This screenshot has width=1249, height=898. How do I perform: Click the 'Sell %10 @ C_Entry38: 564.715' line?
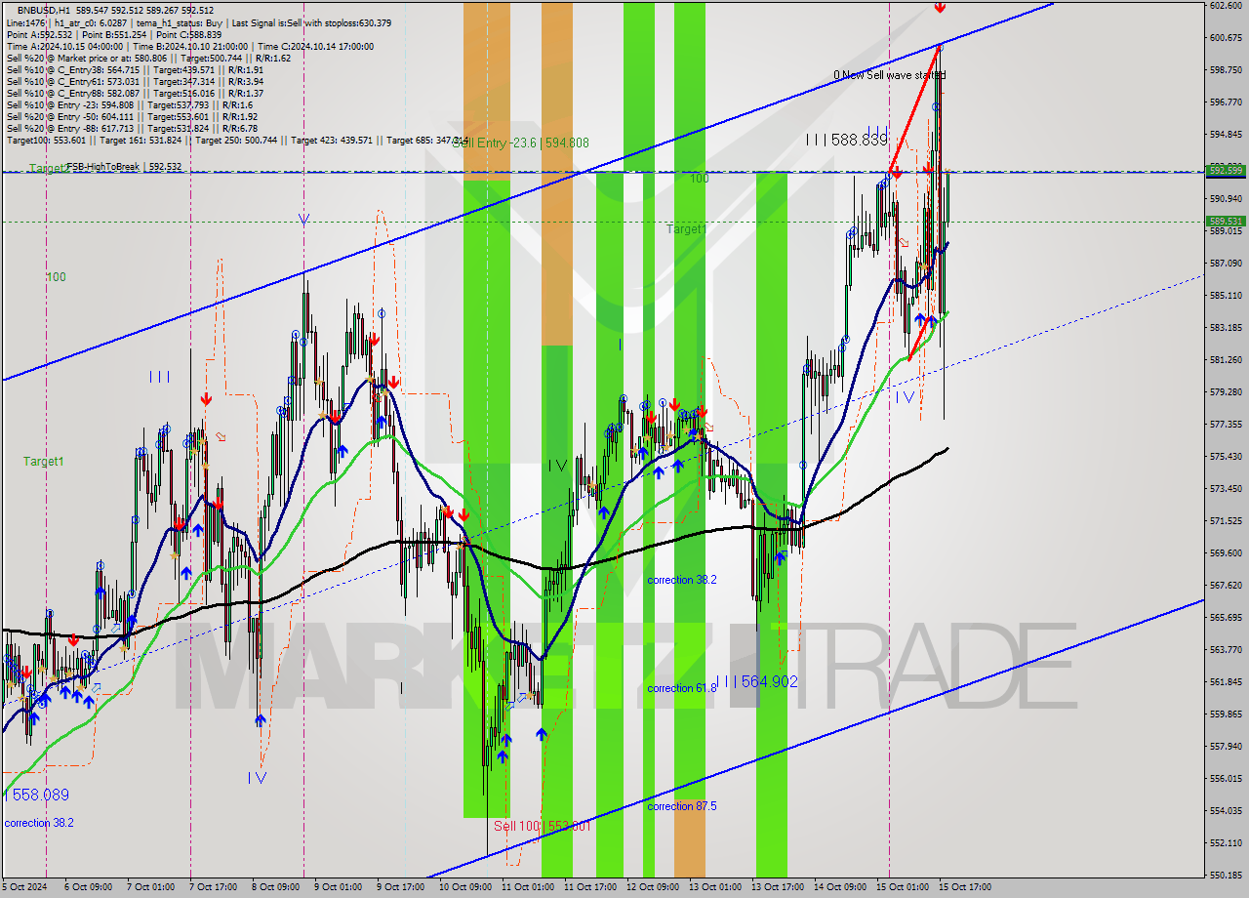tap(135, 69)
